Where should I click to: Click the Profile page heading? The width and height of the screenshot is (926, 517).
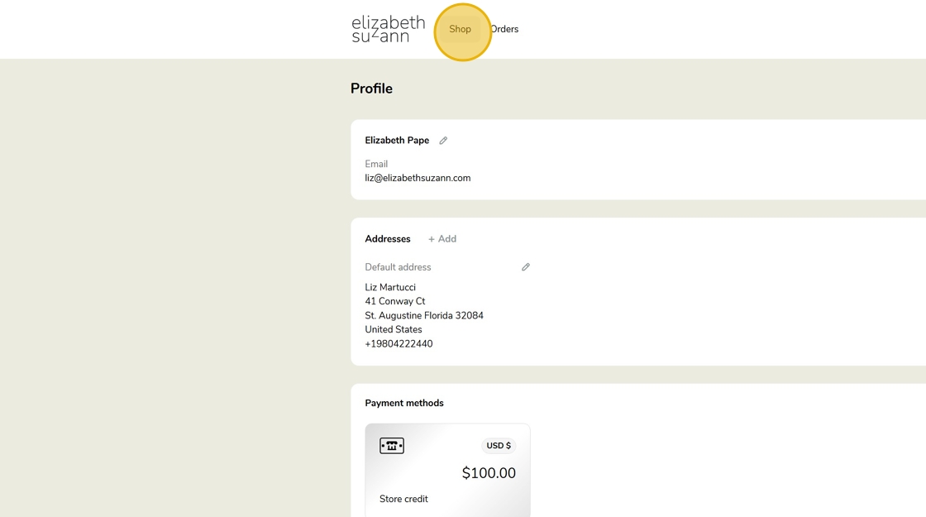tap(371, 89)
